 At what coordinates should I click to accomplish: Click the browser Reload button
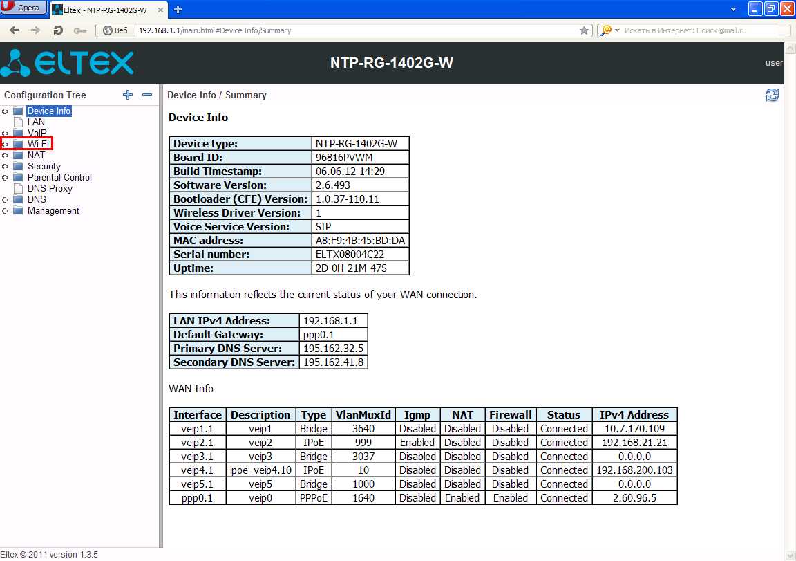point(58,30)
